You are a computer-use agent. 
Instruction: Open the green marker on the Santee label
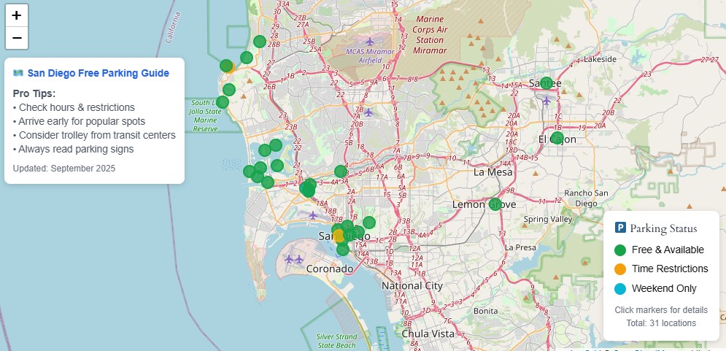(x=547, y=83)
